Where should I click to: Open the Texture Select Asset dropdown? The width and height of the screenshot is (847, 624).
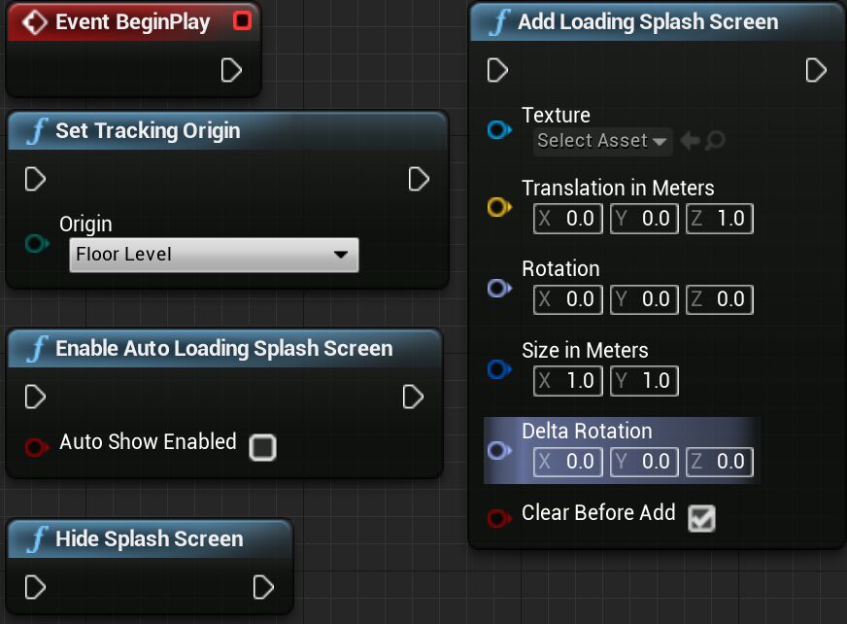(602, 141)
